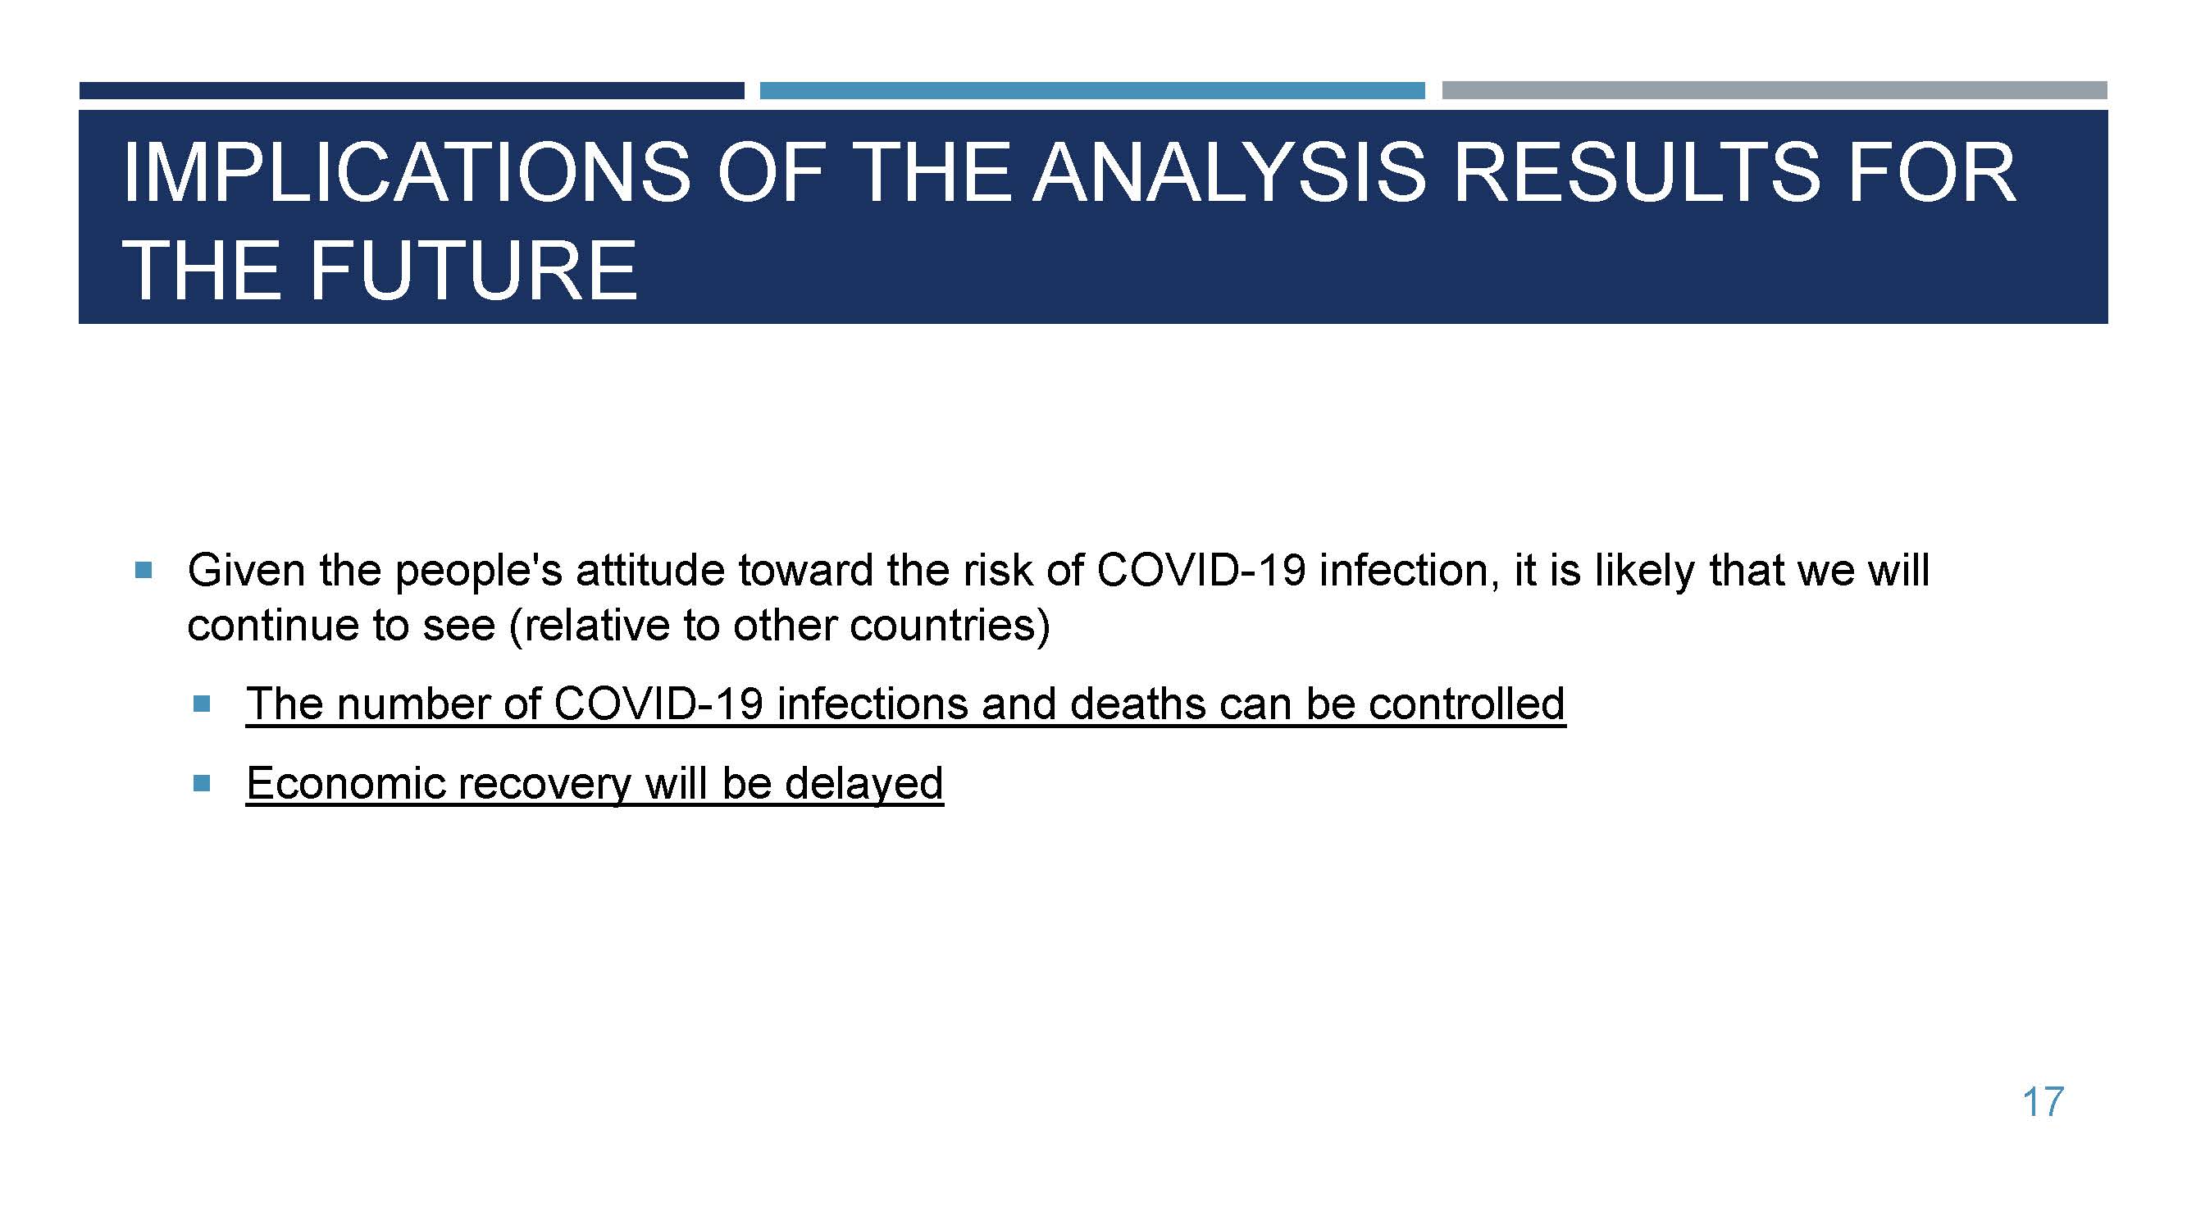Click the bullet marker beside 'Economic recovery'
The height and width of the screenshot is (1230, 2187).
tap(202, 782)
